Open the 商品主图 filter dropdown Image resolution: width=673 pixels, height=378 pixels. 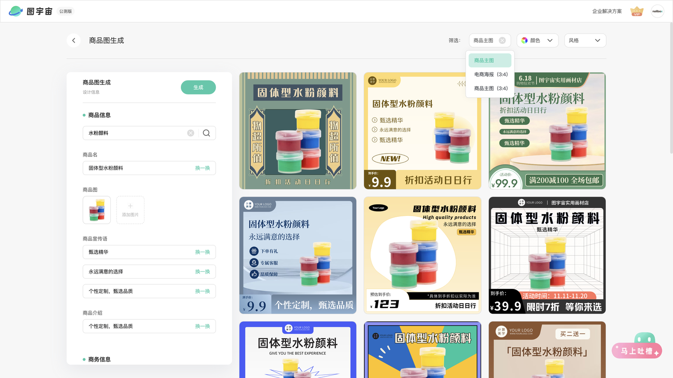tap(490, 40)
